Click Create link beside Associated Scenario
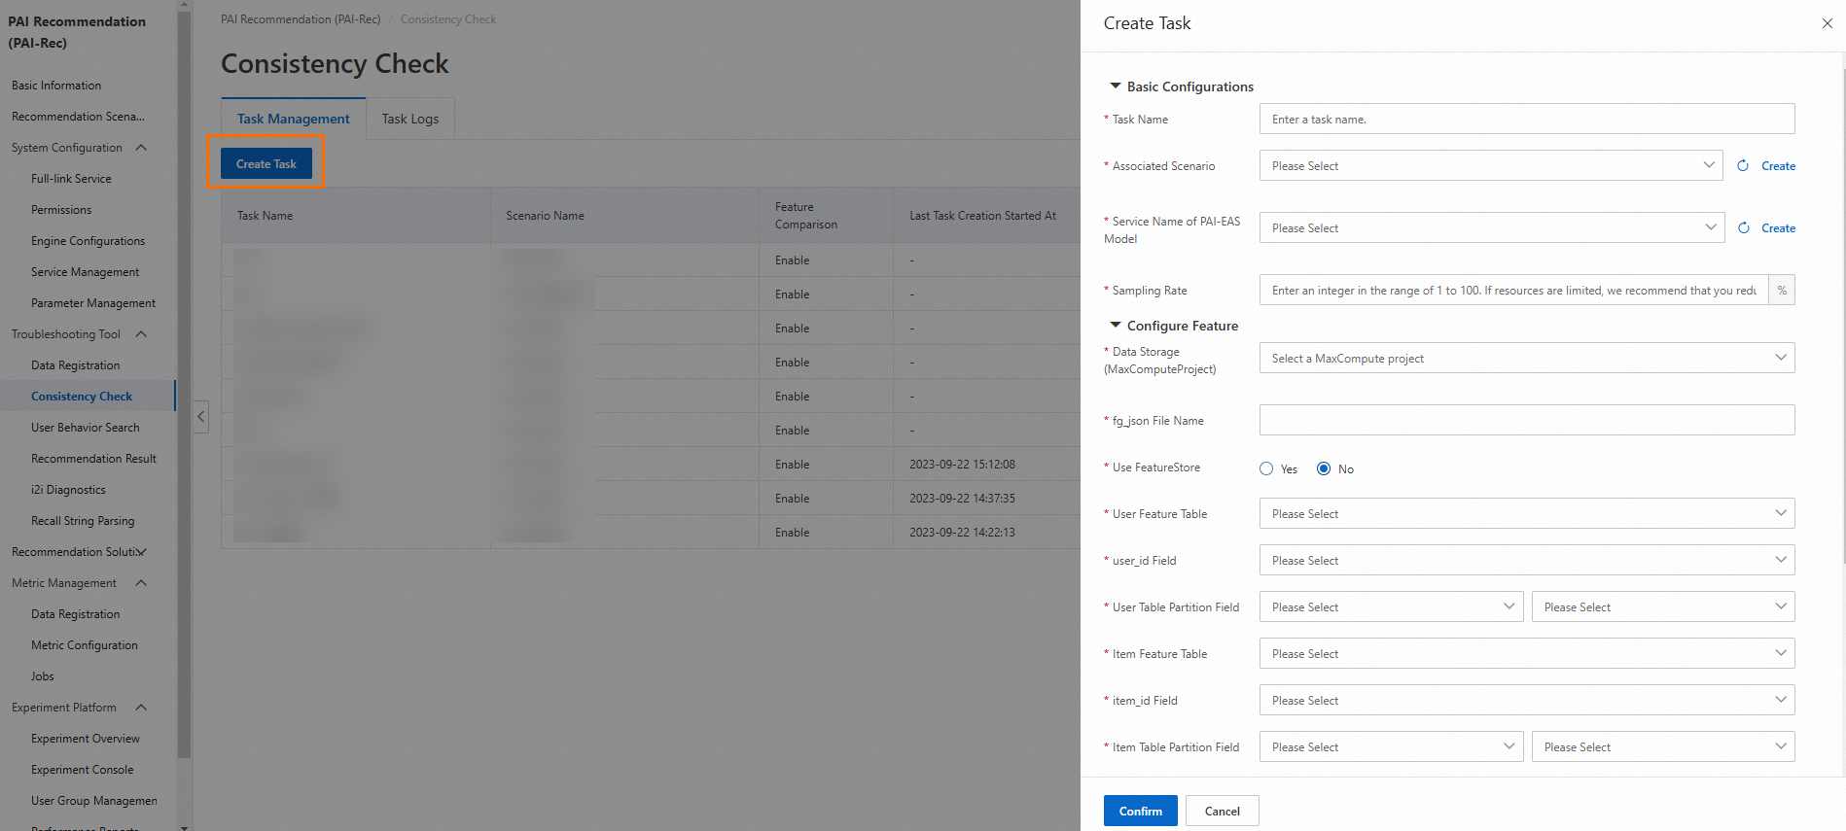 click(x=1779, y=166)
